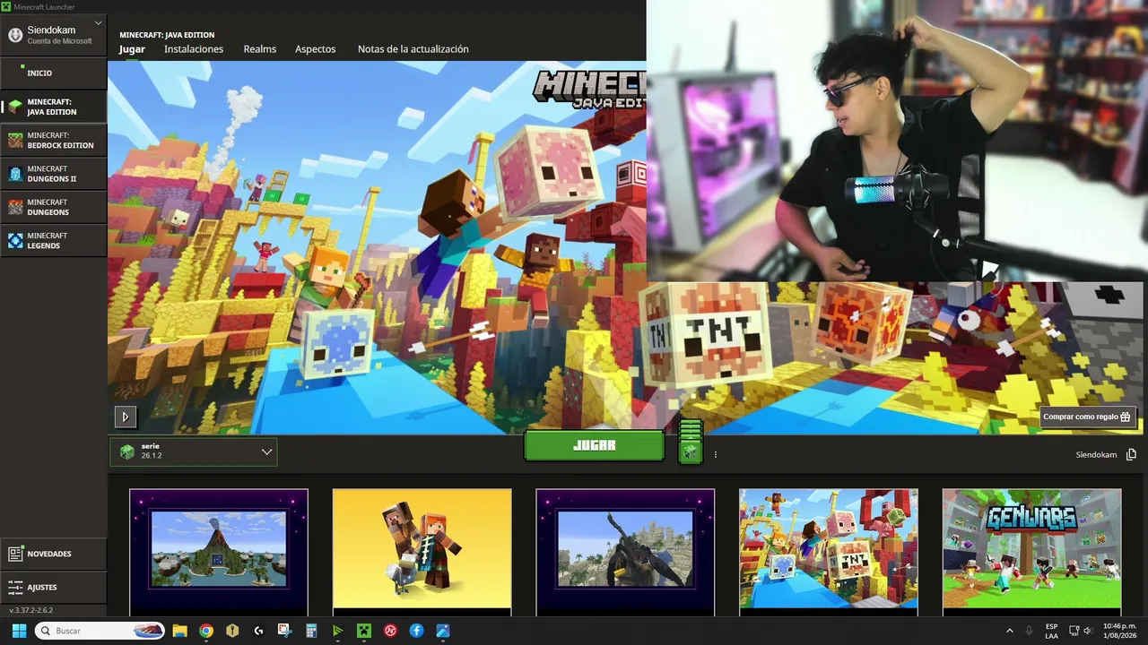Open File Explorer from the taskbar
The image size is (1148, 645).
[x=179, y=631]
